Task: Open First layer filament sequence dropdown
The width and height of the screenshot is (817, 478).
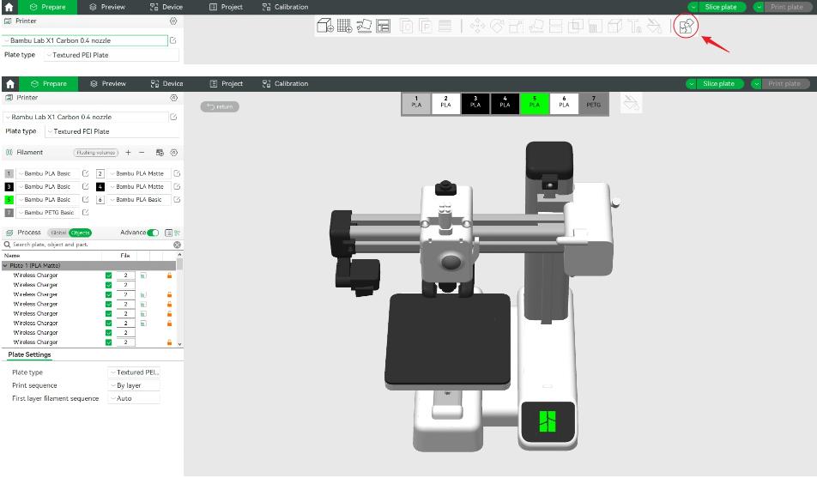Action: click(x=134, y=398)
